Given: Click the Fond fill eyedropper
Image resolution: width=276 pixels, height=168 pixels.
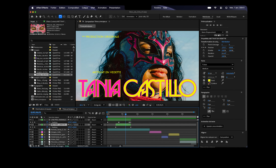Looking at the screenshot, I should (x=223, y=80).
